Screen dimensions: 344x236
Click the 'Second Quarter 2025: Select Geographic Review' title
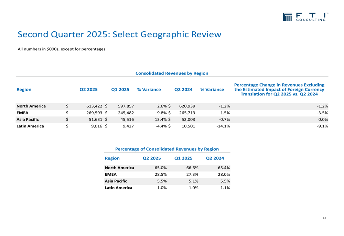pos(119,34)
